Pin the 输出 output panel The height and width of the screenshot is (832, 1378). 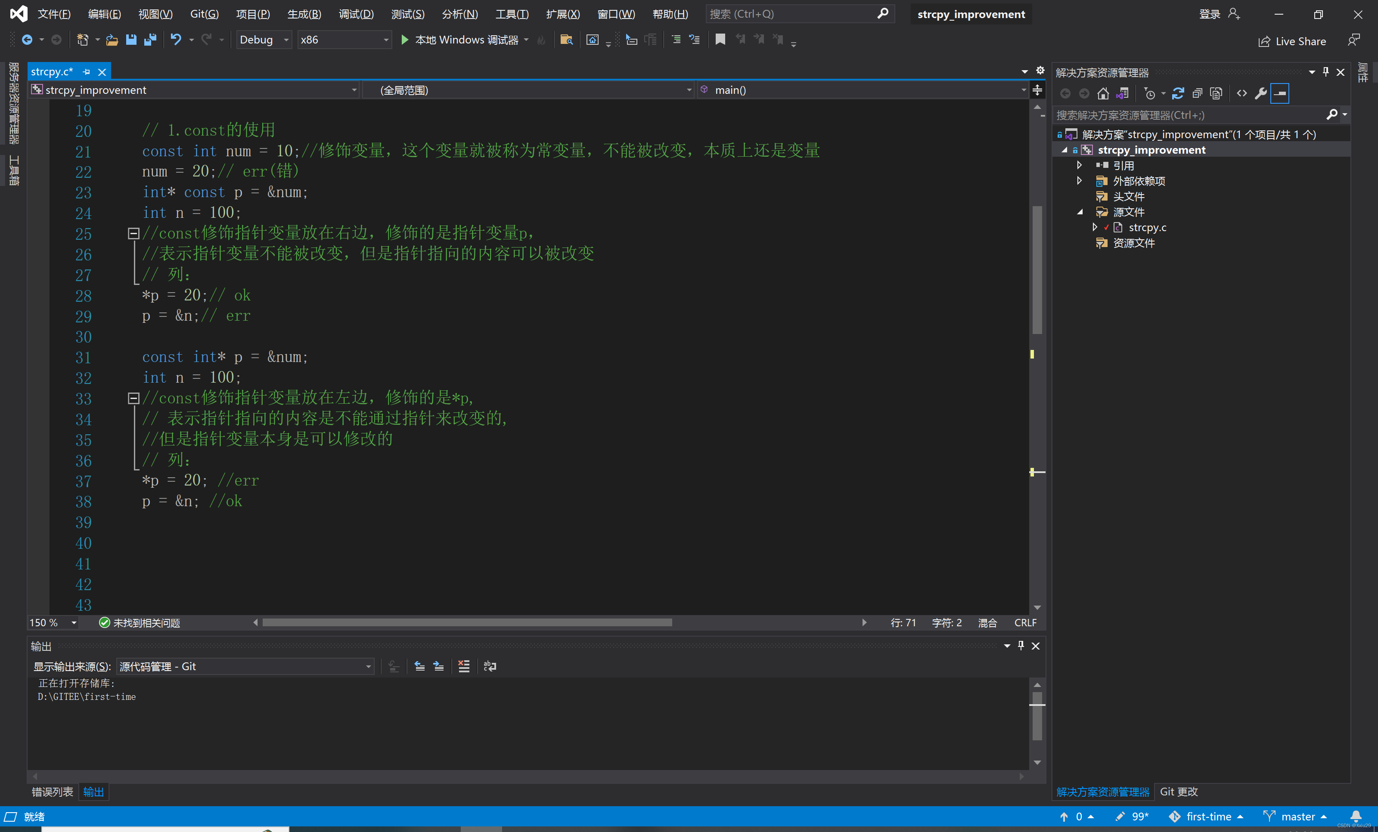1020,646
